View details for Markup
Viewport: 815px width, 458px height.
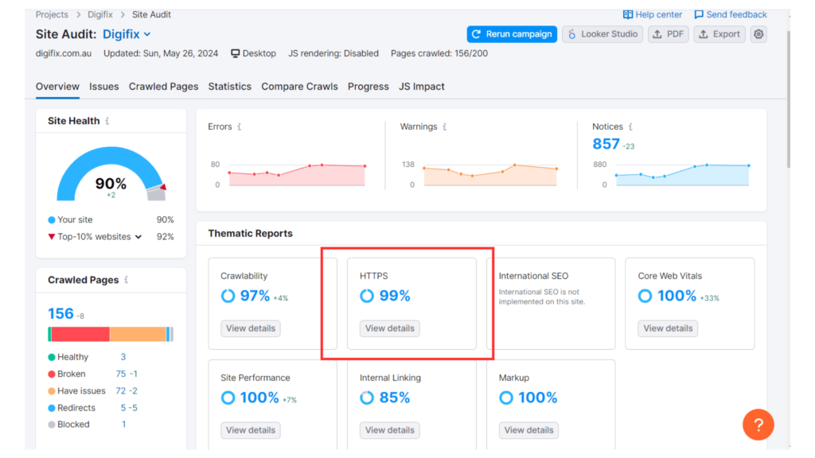(x=528, y=430)
